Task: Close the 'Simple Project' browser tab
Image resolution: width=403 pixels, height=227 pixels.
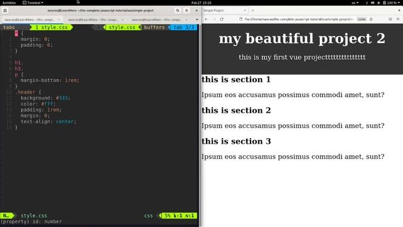Action: click(245, 11)
